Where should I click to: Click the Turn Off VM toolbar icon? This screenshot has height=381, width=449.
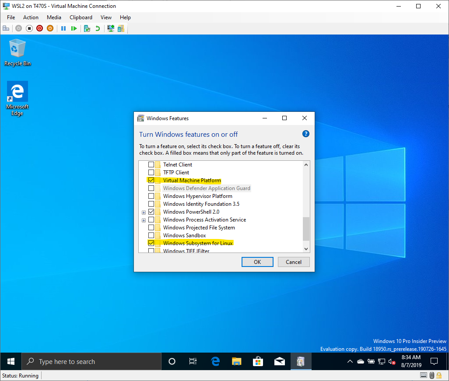click(29, 28)
